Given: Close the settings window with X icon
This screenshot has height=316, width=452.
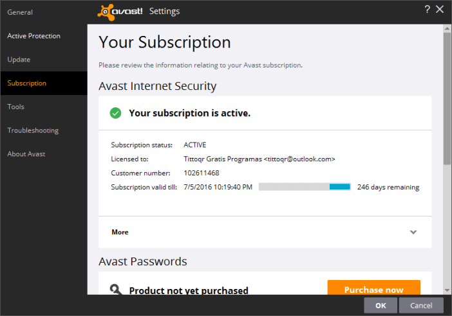Looking at the screenshot, I should coord(440,9).
